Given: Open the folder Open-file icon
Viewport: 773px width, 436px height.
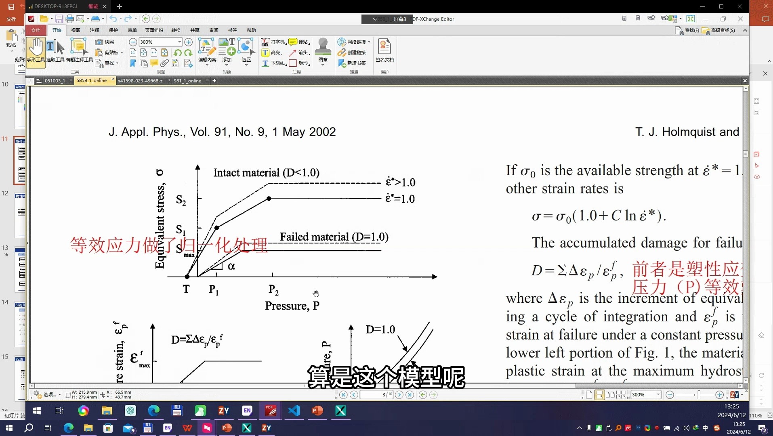Looking at the screenshot, I should (x=44, y=19).
